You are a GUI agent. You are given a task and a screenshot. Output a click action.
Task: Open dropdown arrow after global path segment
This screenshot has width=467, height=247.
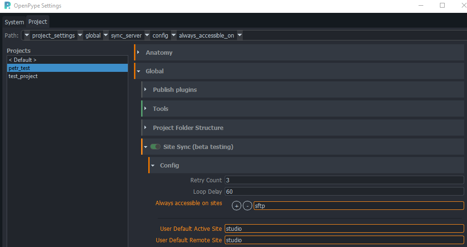coord(105,35)
